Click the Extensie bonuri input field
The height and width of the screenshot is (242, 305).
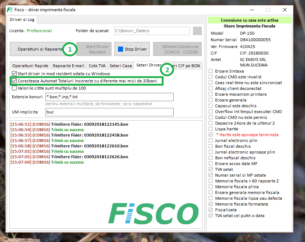(x=109, y=97)
